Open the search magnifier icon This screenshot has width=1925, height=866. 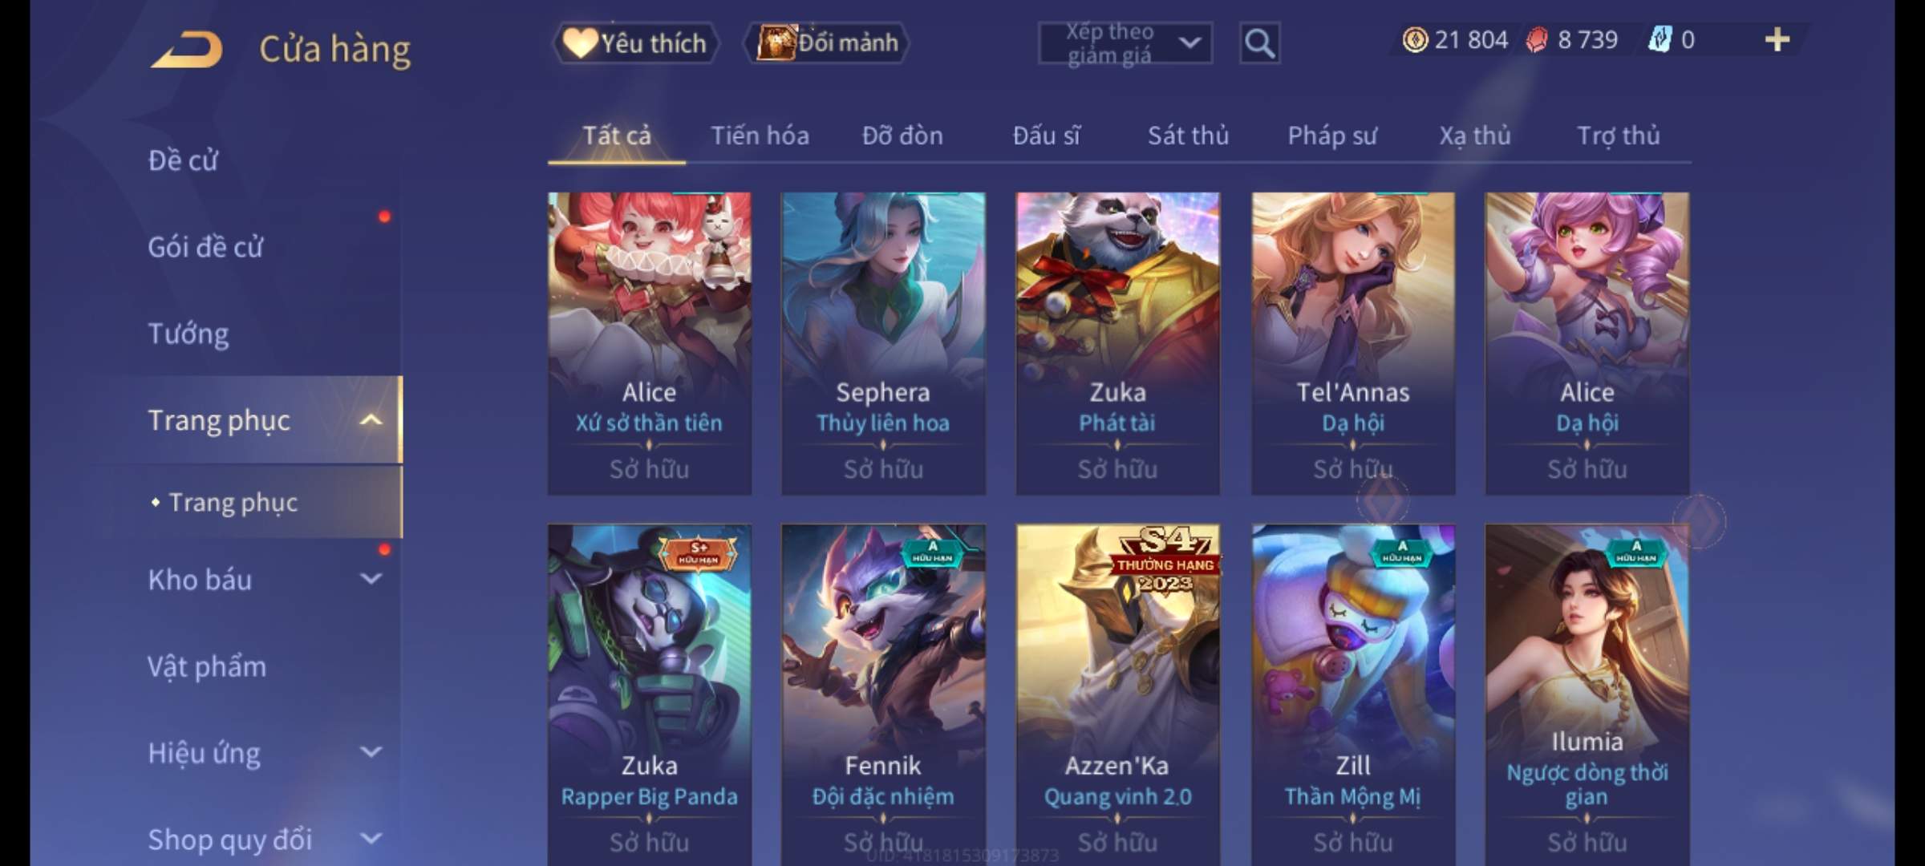point(1259,43)
